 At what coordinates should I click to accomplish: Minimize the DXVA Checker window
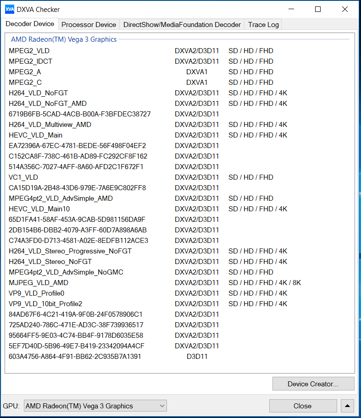[x=291, y=9]
